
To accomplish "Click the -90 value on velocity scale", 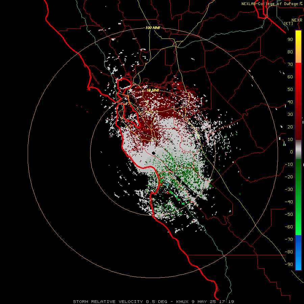I will pos(289,264).
